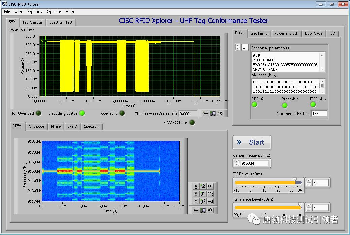The image size is (350, 235).
Task: Autoscale the Z axis in JTFA graph
Action: click(x=203, y=201)
